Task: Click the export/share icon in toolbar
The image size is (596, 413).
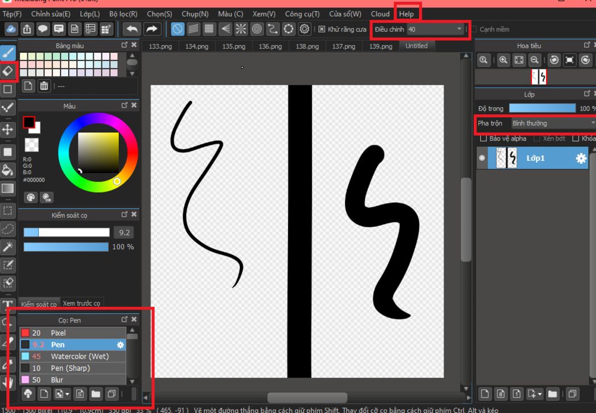Action: tap(27, 29)
